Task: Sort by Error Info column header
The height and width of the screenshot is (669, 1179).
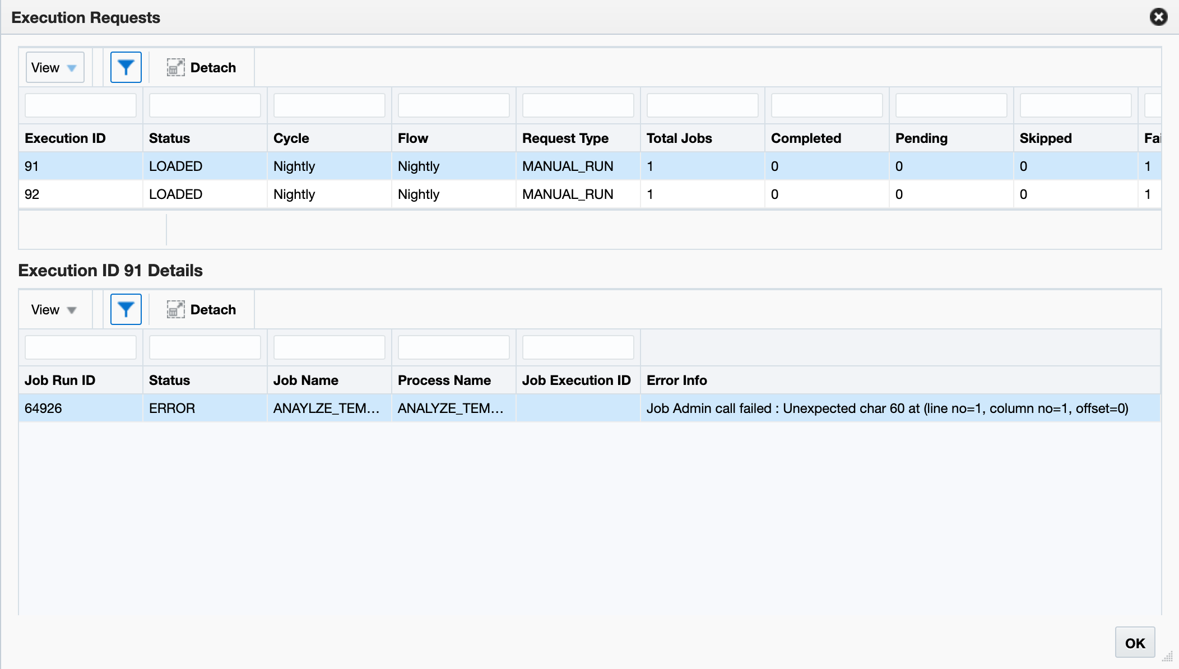Action: [676, 380]
